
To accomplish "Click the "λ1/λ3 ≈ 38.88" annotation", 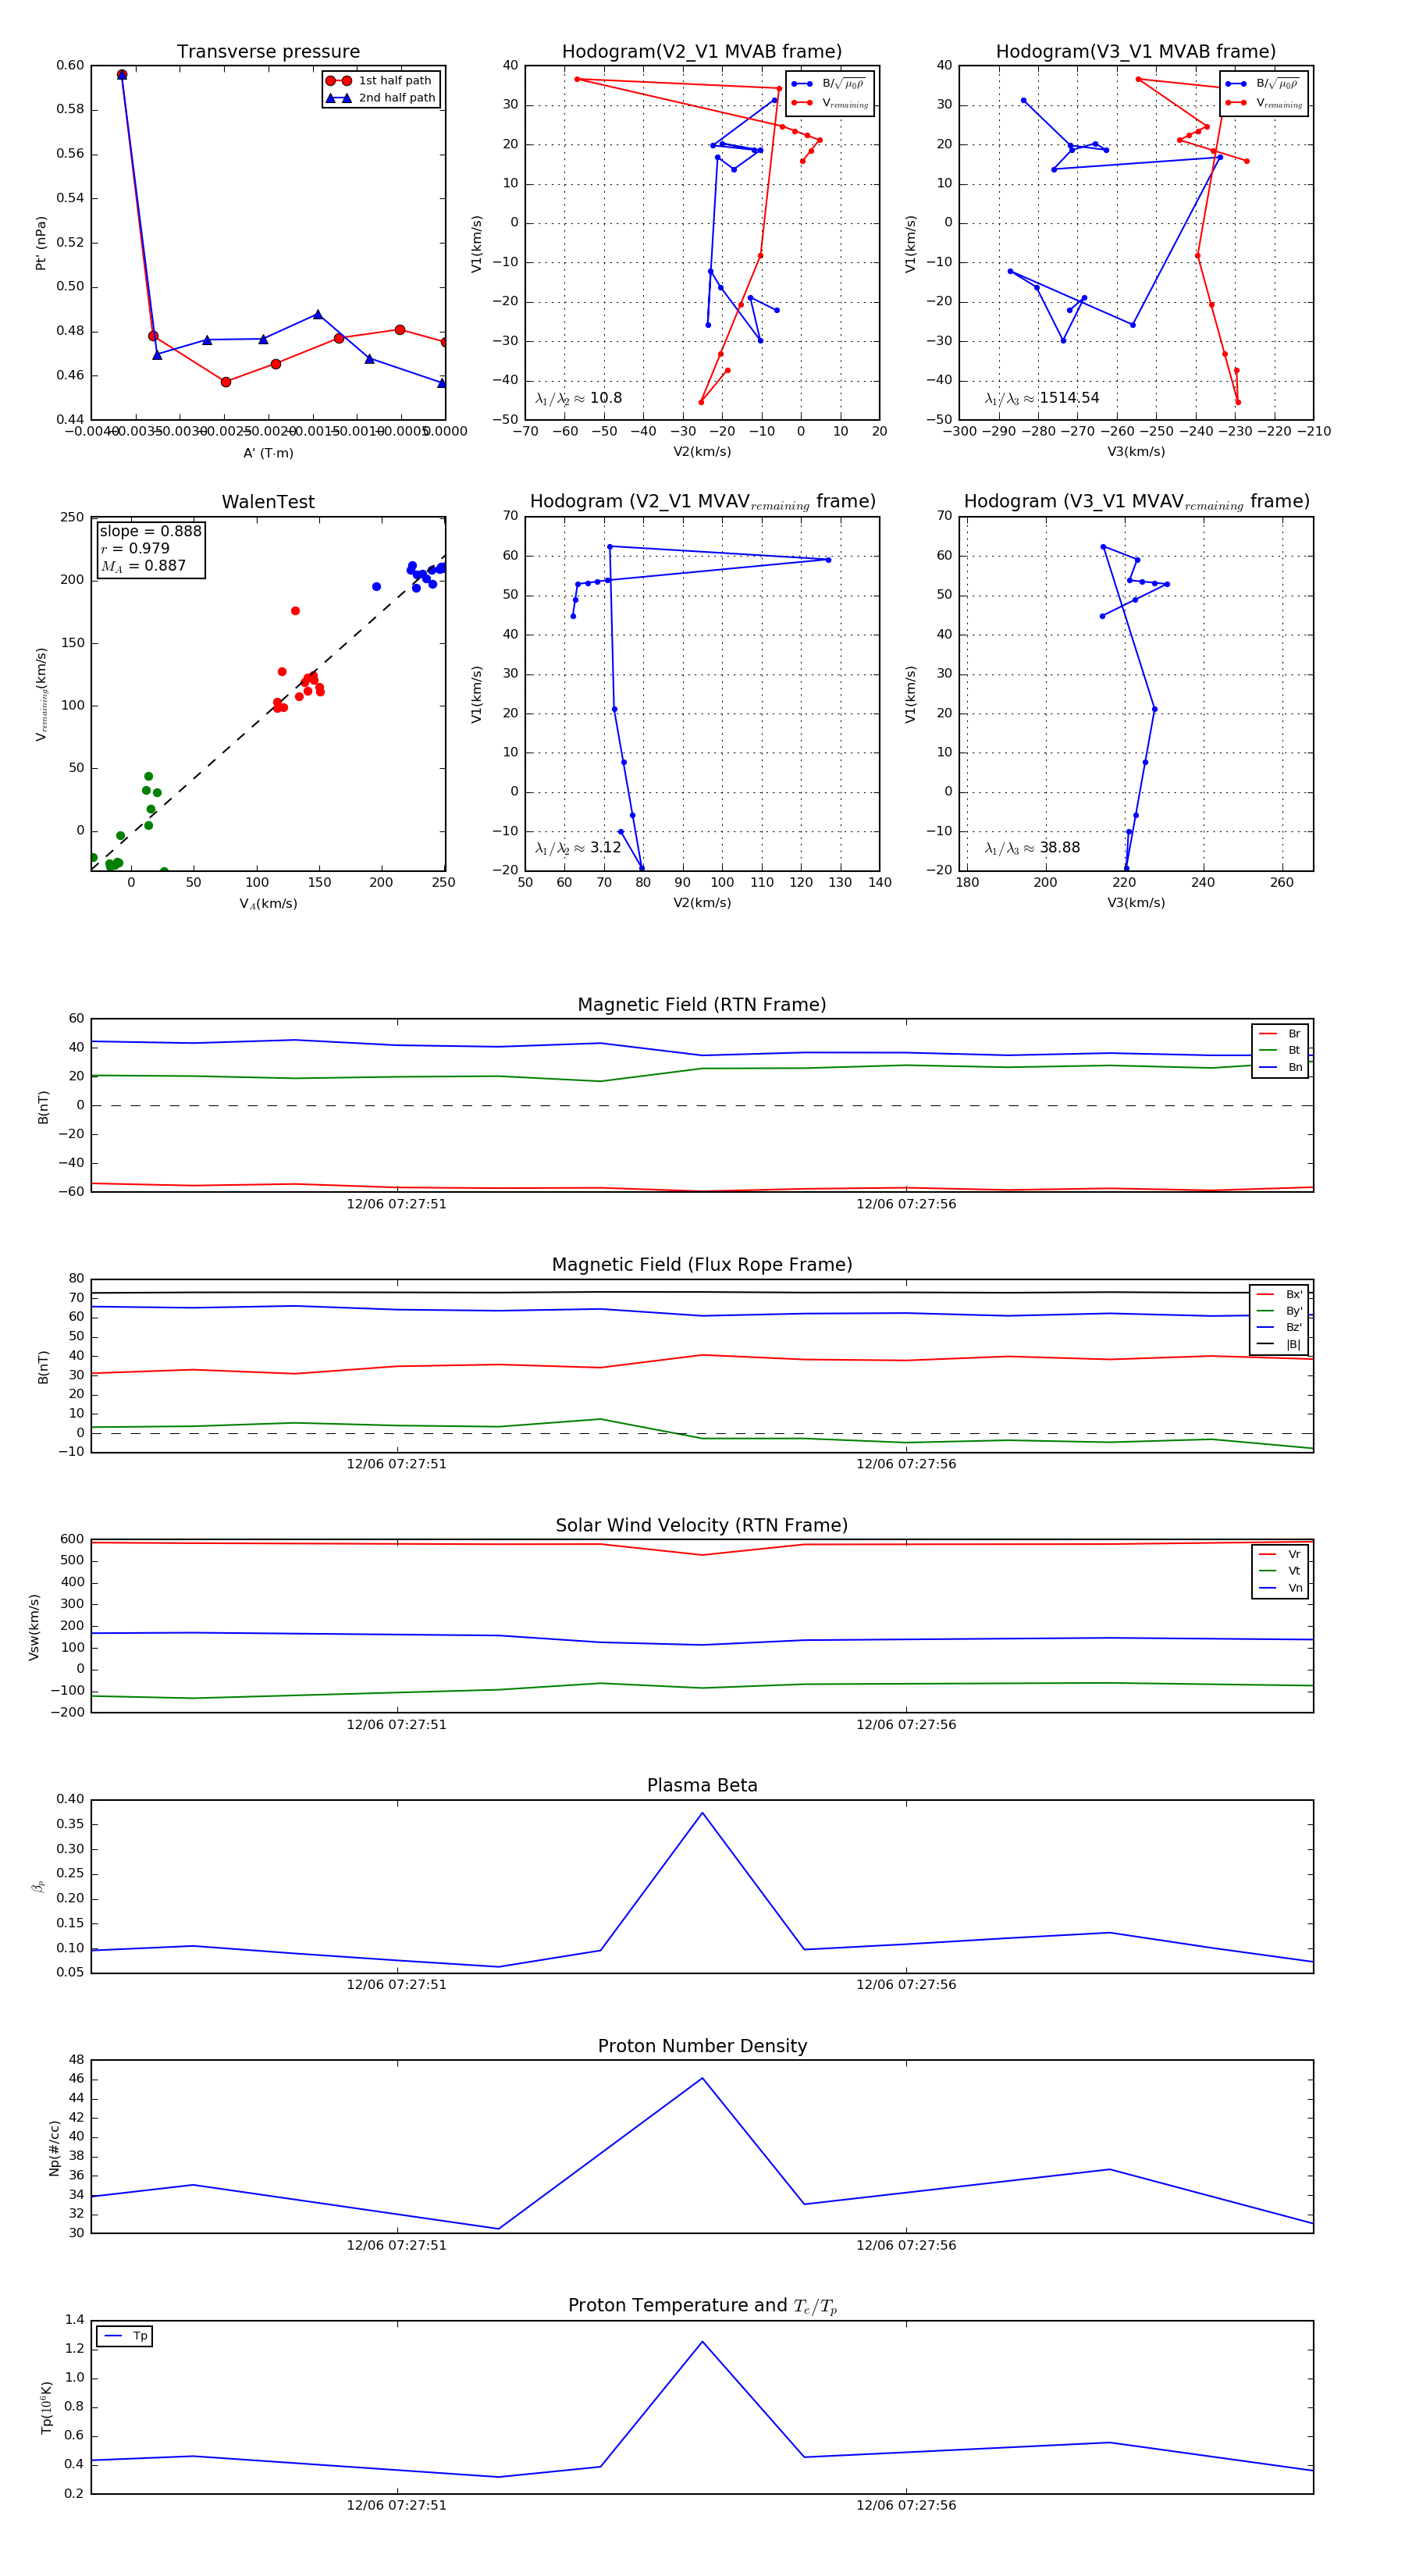I will coord(1032,848).
